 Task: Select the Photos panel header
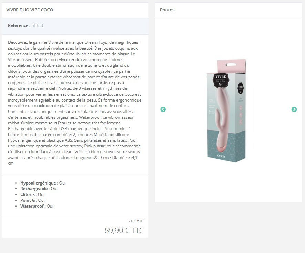click(x=167, y=10)
